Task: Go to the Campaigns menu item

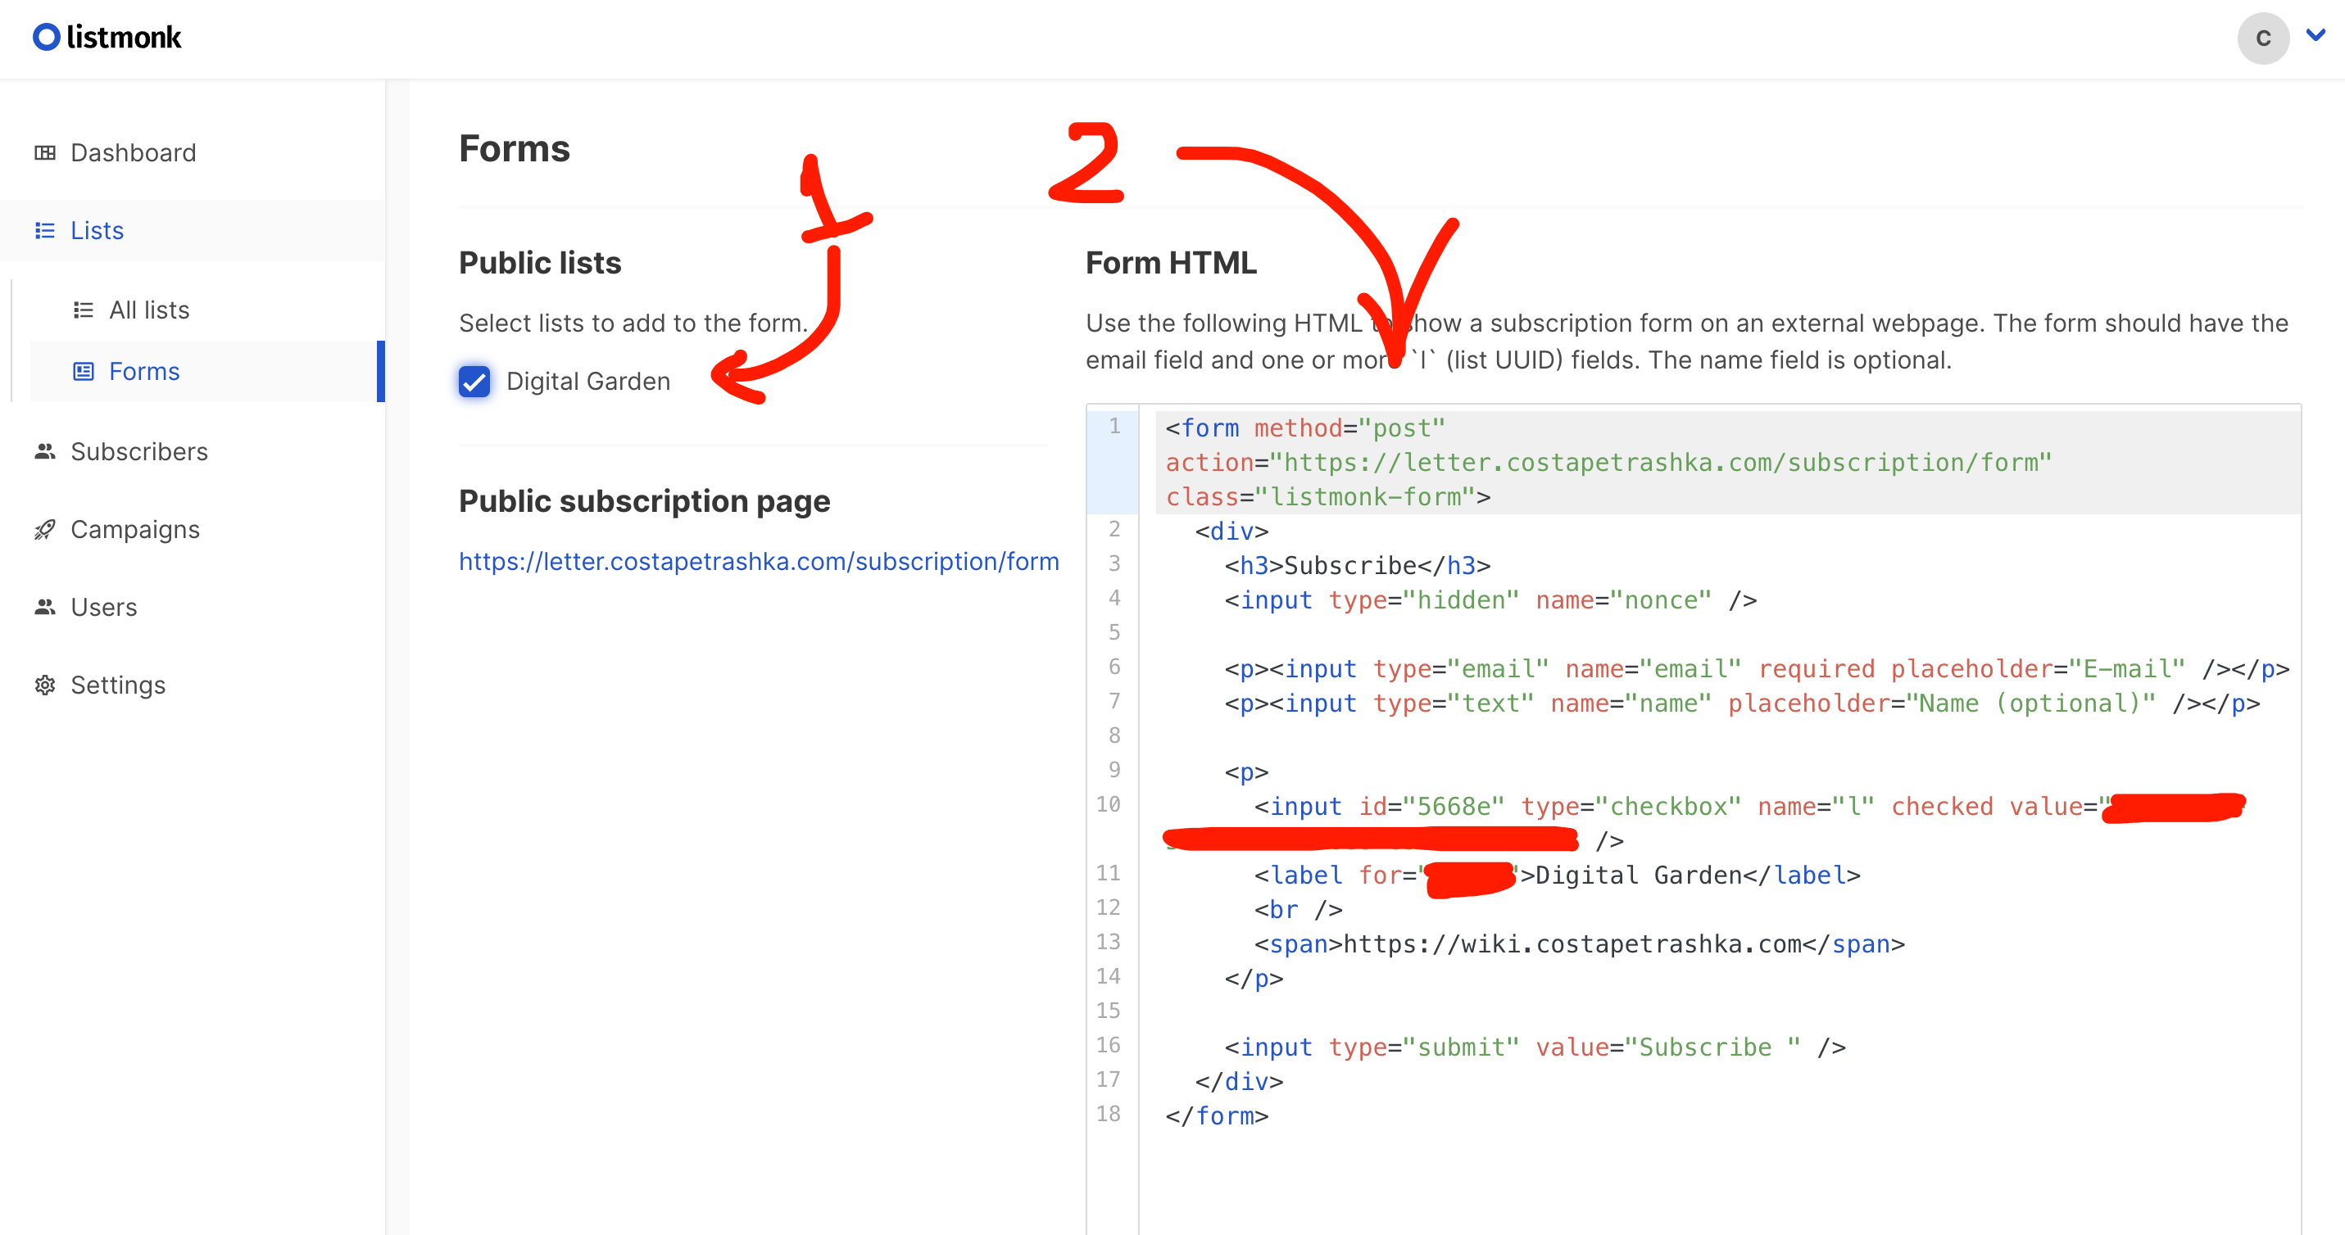Action: coord(134,530)
